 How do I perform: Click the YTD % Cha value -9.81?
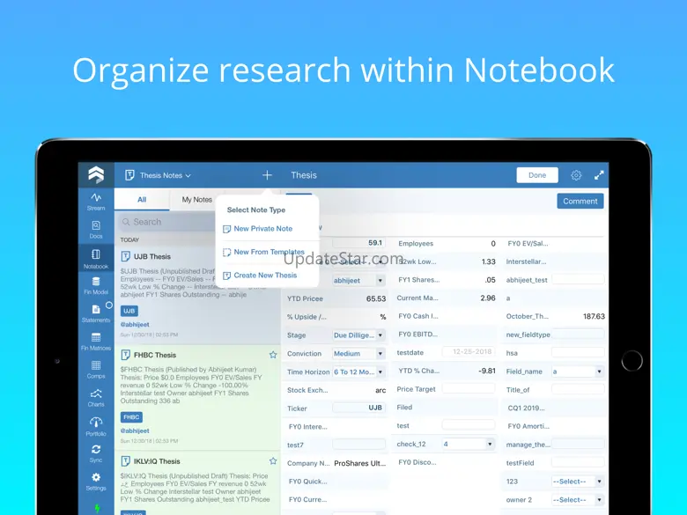tap(487, 371)
